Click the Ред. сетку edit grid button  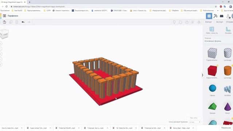coord(194,118)
